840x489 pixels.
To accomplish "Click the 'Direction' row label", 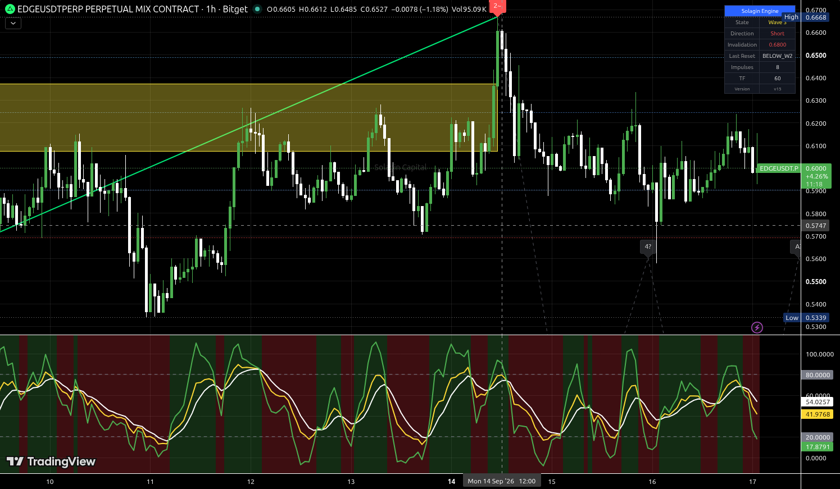I will click(x=742, y=34).
